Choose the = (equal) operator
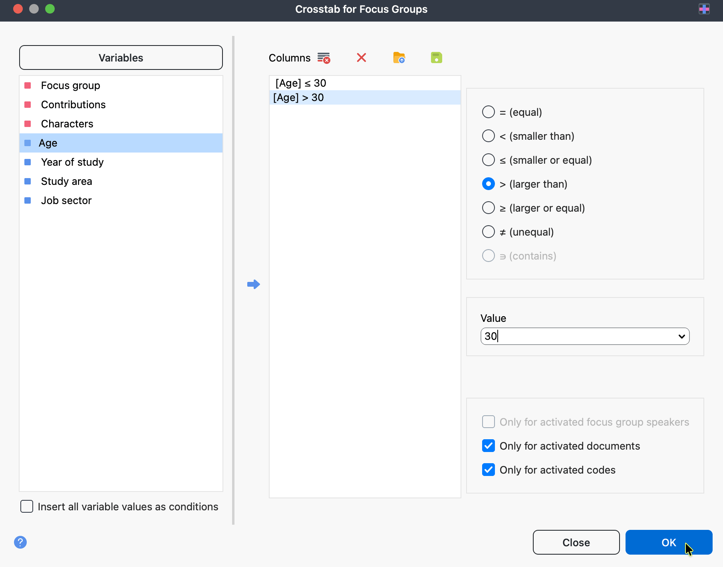The height and width of the screenshot is (567, 723). click(x=489, y=112)
